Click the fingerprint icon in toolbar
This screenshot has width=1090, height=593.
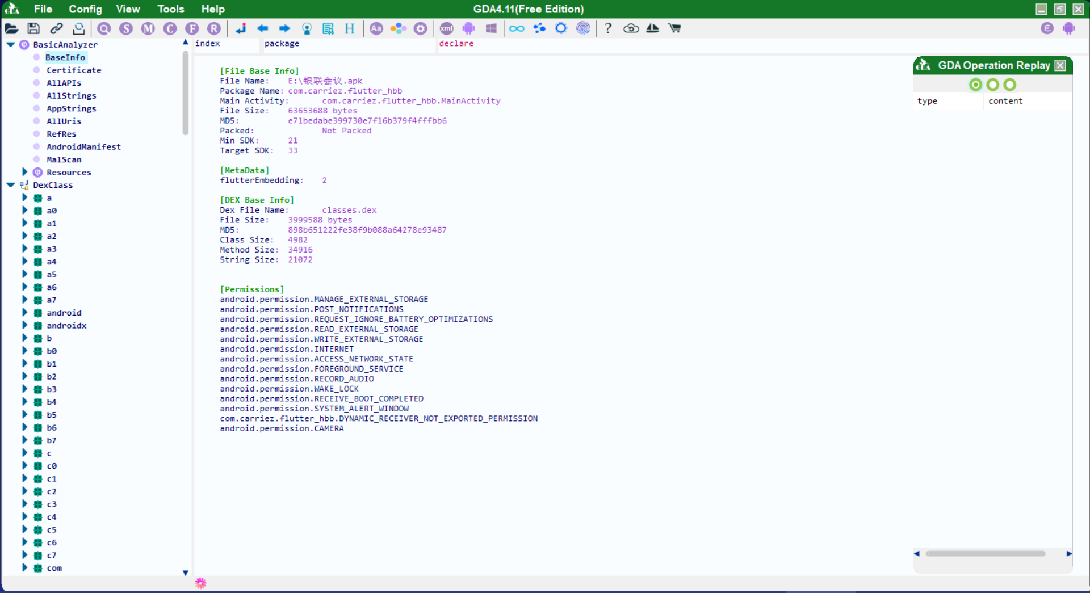coord(583,28)
